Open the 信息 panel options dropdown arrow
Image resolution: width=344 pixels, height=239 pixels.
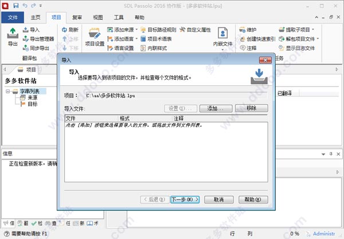(x=323, y=154)
